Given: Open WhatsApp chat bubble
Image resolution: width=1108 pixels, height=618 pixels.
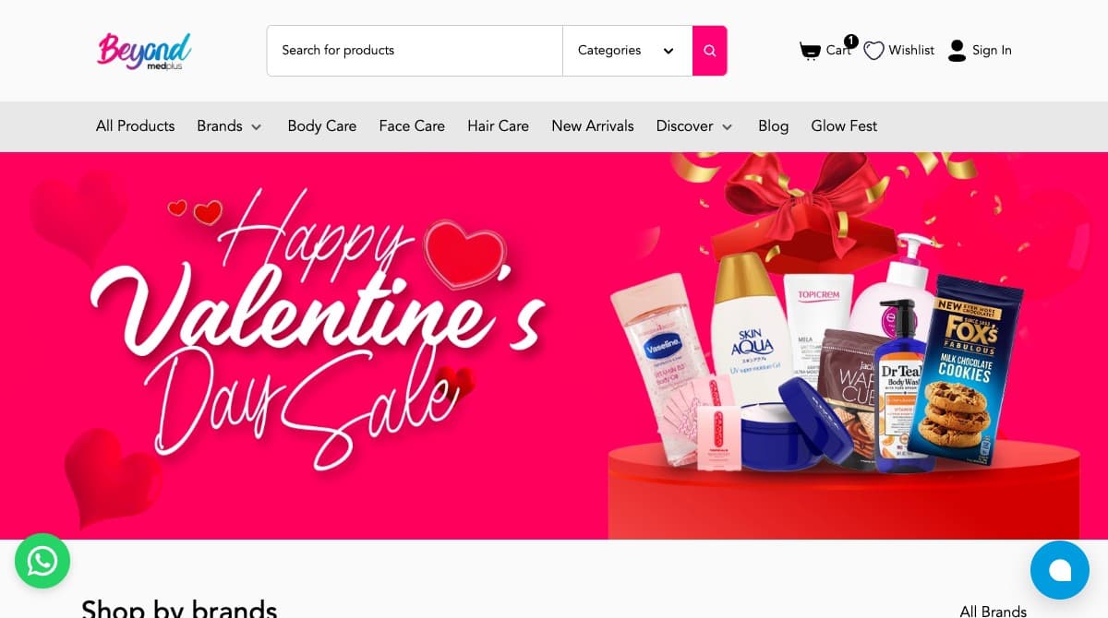Looking at the screenshot, I should pos(42,561).
